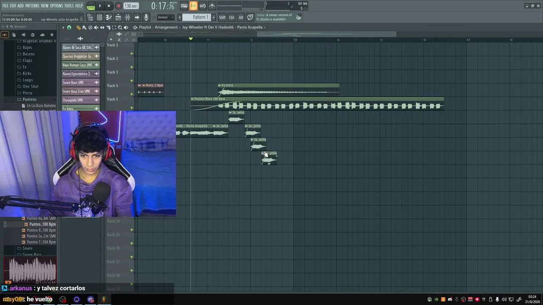The image size is (543, 305).
Task: Click the Browser sample waveform preview
Action: [x=30, y=270]
